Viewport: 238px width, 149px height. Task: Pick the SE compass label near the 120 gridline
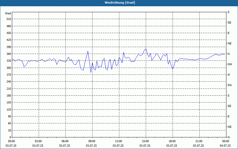pos(229,106)
